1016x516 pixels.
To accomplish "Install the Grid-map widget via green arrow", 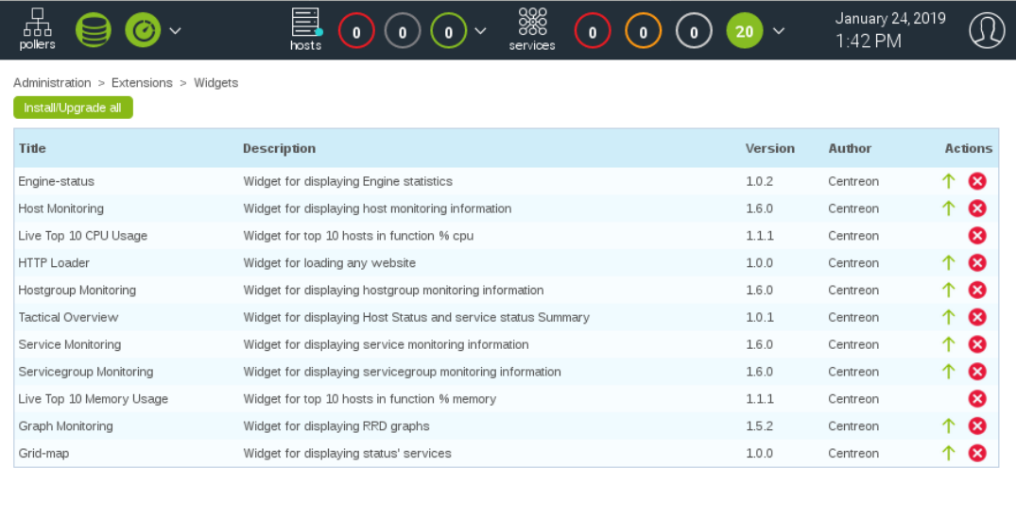I will pyautogui.click(x=949, y=453).
